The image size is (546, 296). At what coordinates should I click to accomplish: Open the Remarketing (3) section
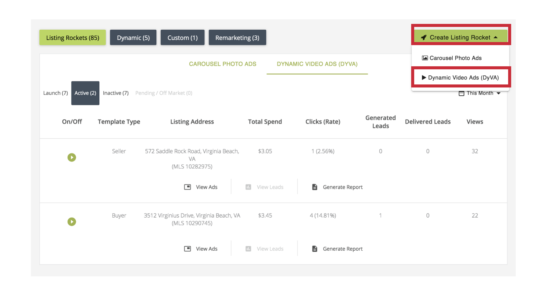pyautogui.click(x=237, y=38)
